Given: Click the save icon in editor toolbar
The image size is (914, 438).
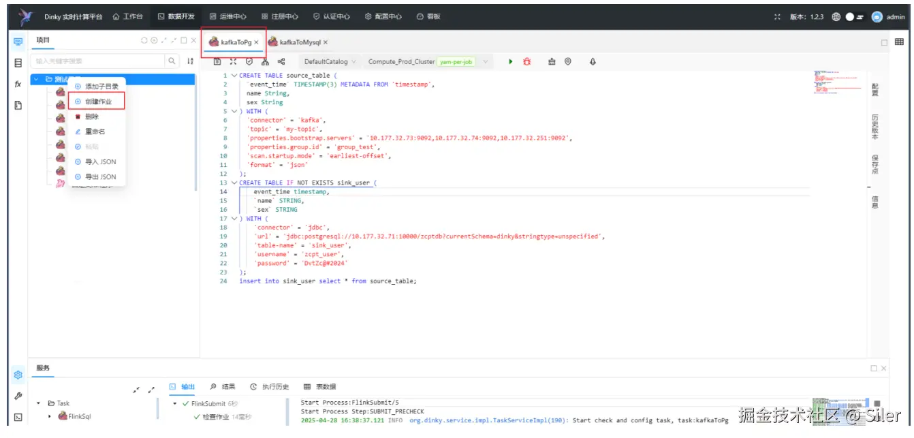Looking at the screenshot, I should (x=218, y=61).
